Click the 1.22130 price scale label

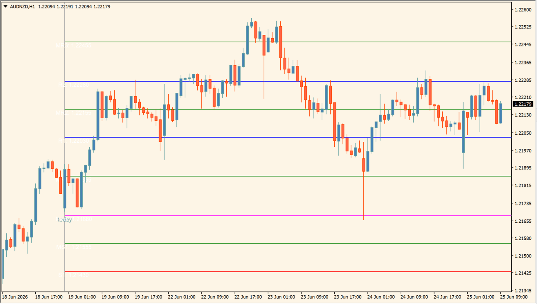(x=522, y=115)
